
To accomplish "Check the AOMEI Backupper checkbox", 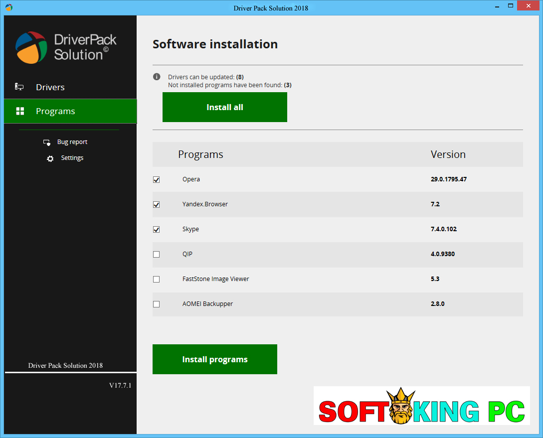I will point(157,304).
